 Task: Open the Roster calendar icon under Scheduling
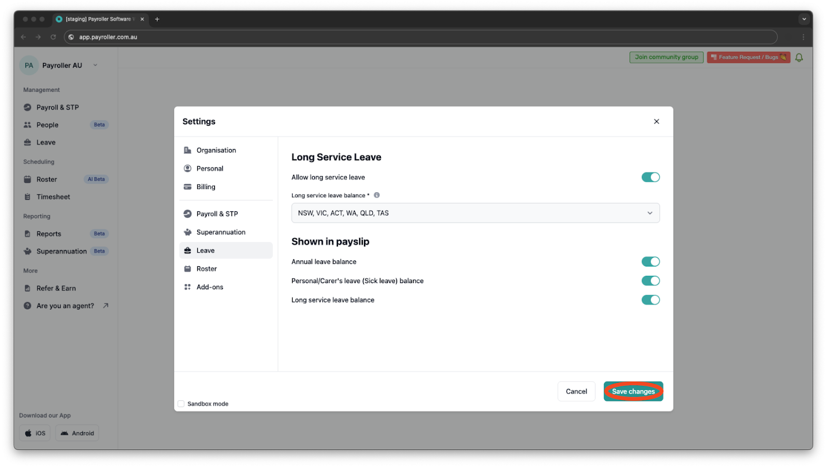pyautogui.click(x=27, y=179)
